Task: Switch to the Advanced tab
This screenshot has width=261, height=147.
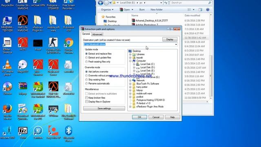Action: (x=97, y=34)
